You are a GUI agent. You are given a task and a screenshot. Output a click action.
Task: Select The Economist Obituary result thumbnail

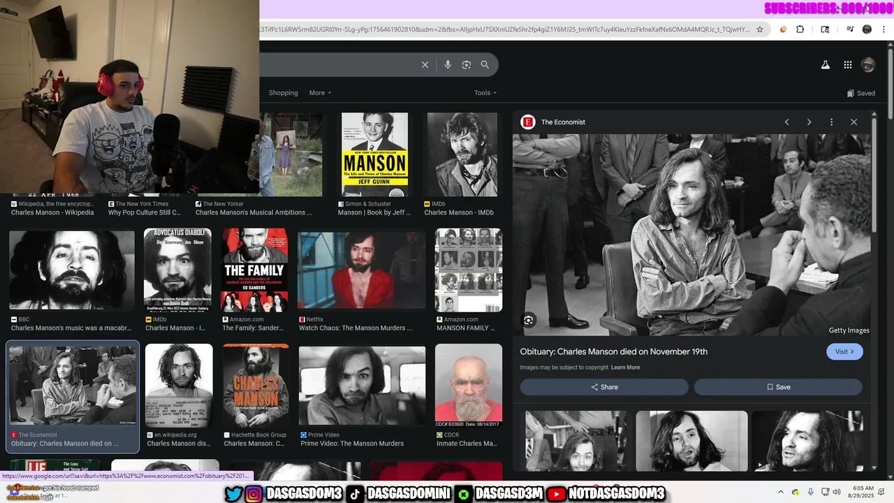click(x=73, y=386)
